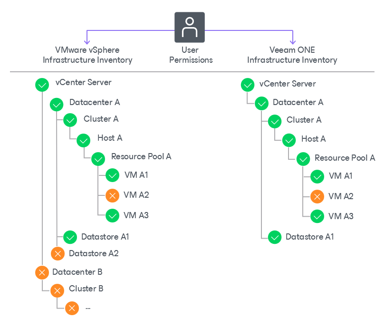
Task: Click orange X icon beside Cluster B
Action: [57, 290]
